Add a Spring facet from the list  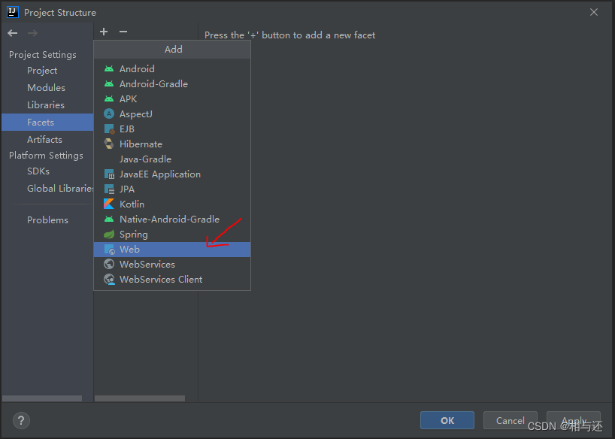click(x=172, y=235)
